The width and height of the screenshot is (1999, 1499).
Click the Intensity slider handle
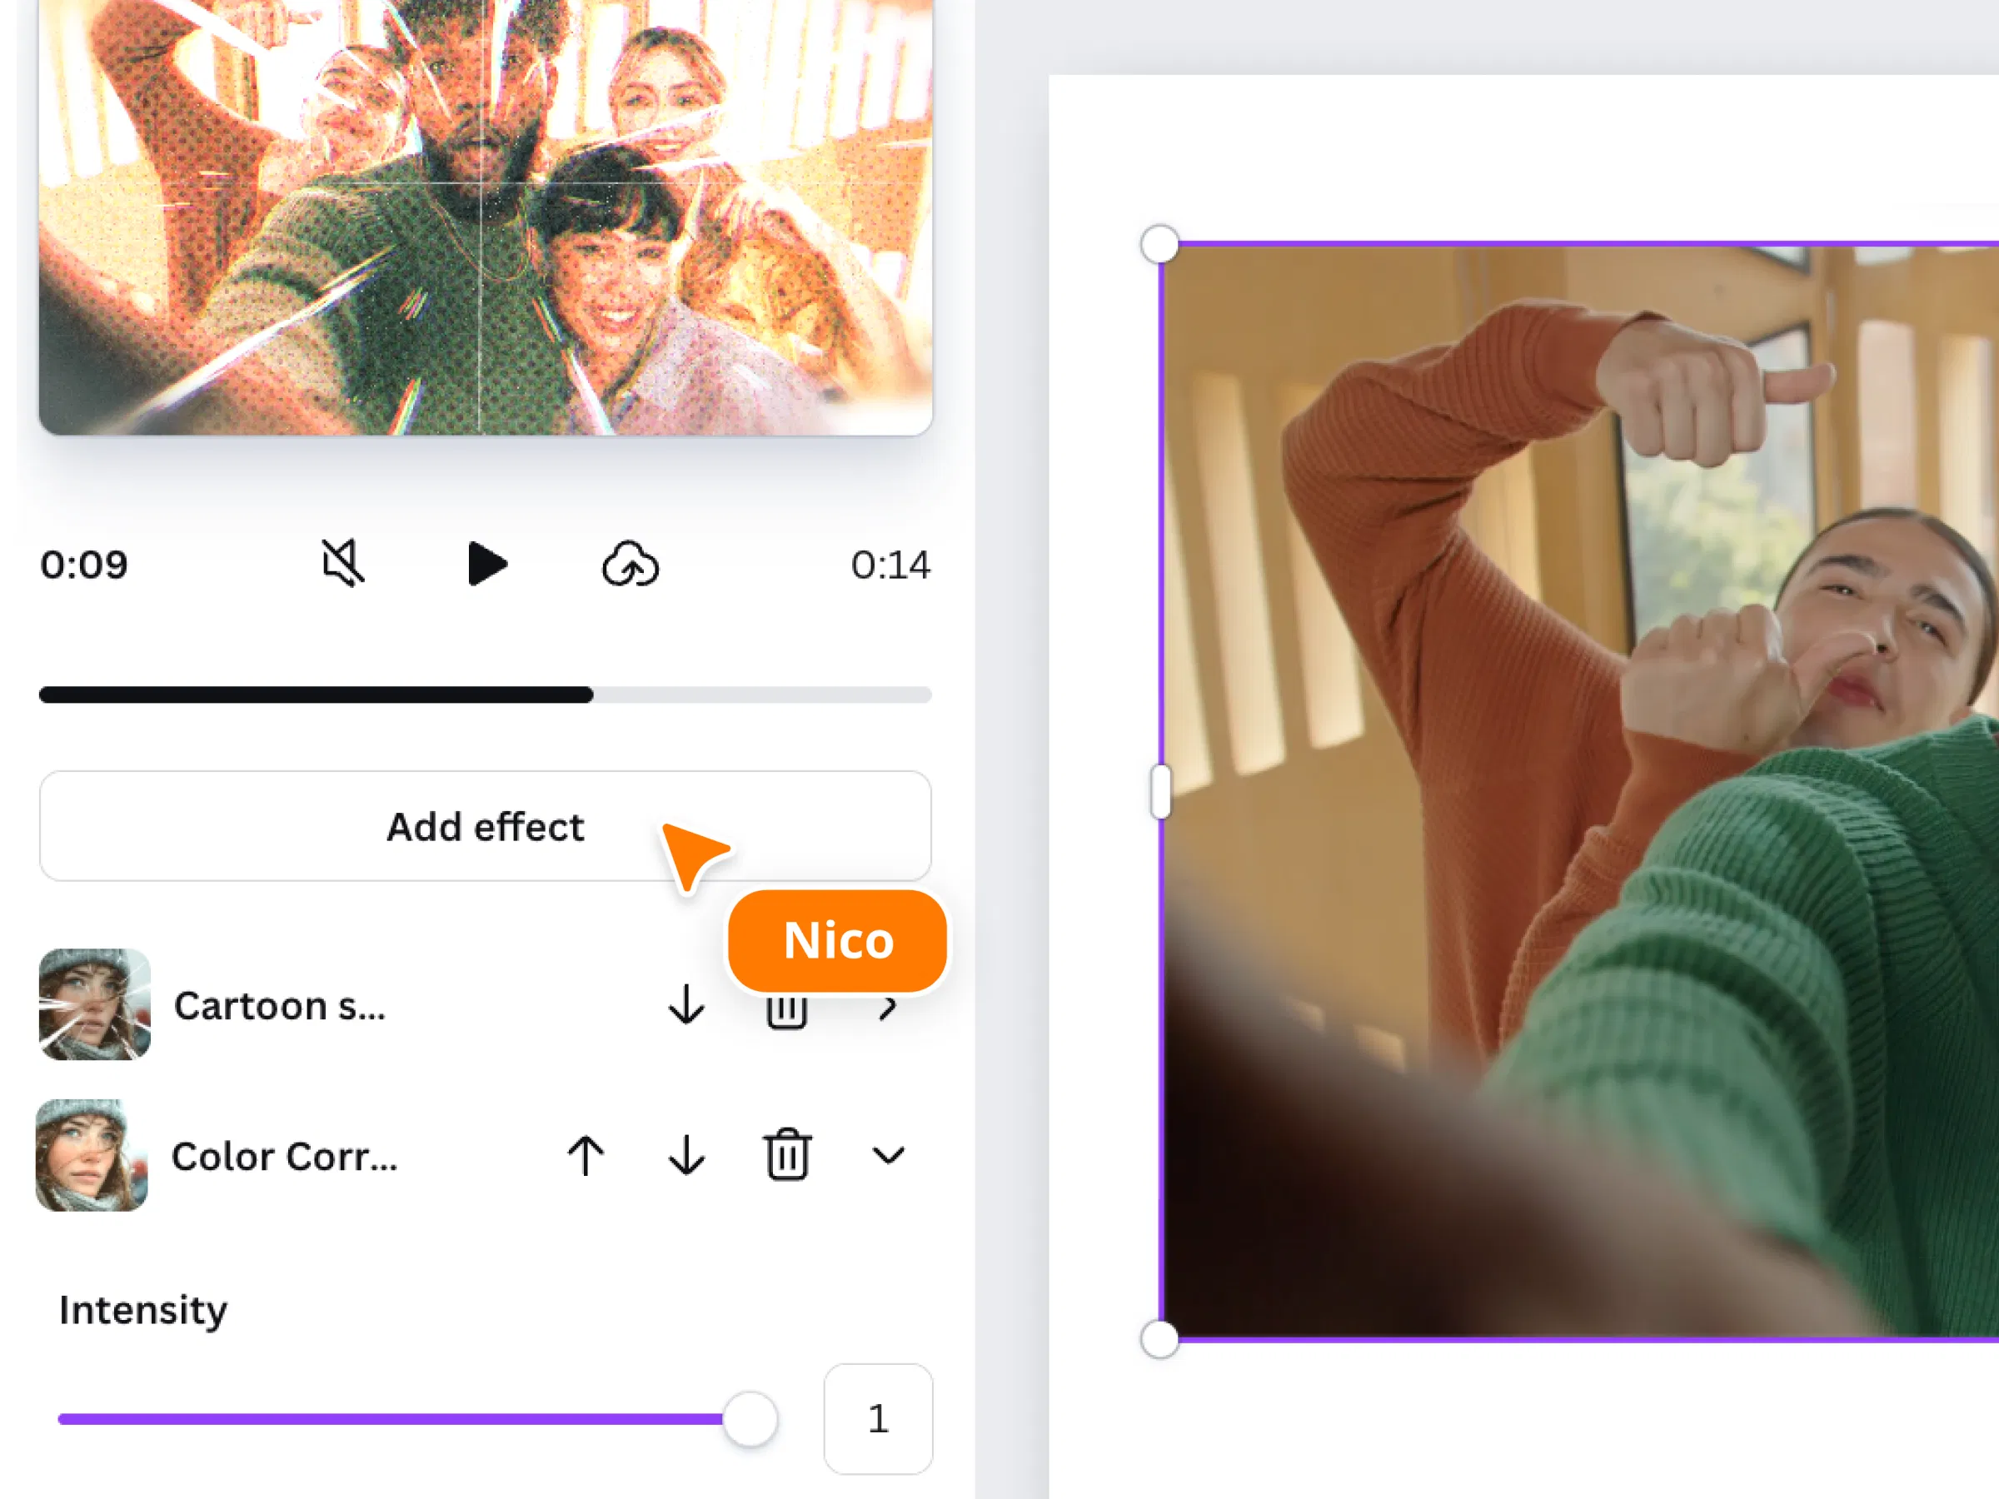(750, 1420)
